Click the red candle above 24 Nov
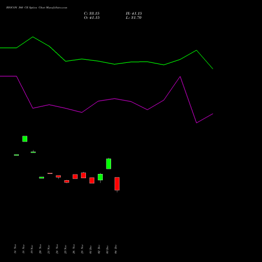 tap(58, 177)
